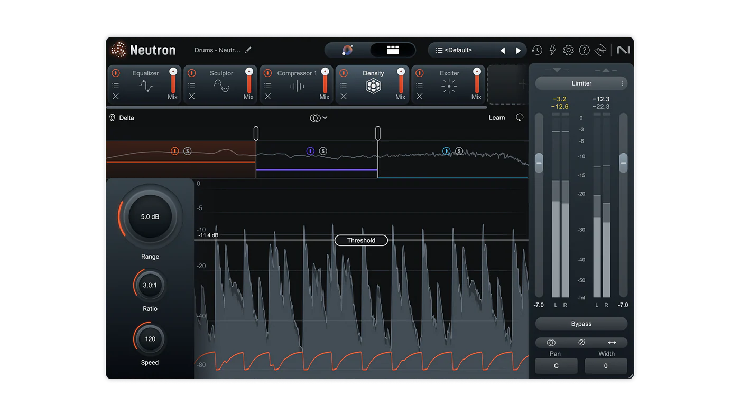Click the swap channels double arrow icon

point(612,343)
